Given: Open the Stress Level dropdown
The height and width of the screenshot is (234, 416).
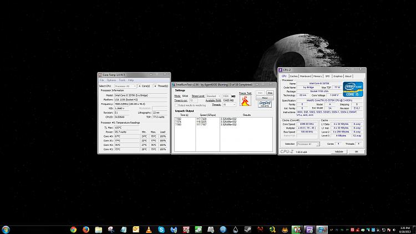Looking at the screenshot, I should pyautogui.click(x=214, y=96).
